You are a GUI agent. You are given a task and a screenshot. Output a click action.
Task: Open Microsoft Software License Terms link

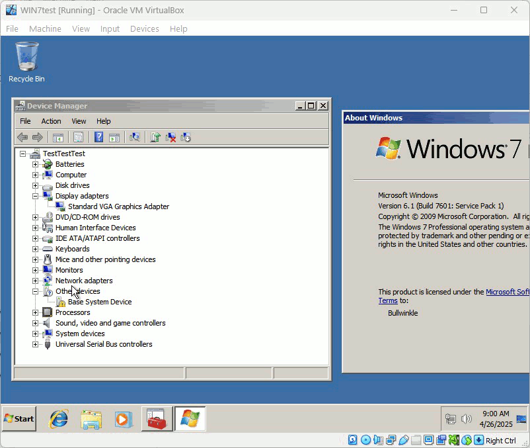[x=508, y=292]
